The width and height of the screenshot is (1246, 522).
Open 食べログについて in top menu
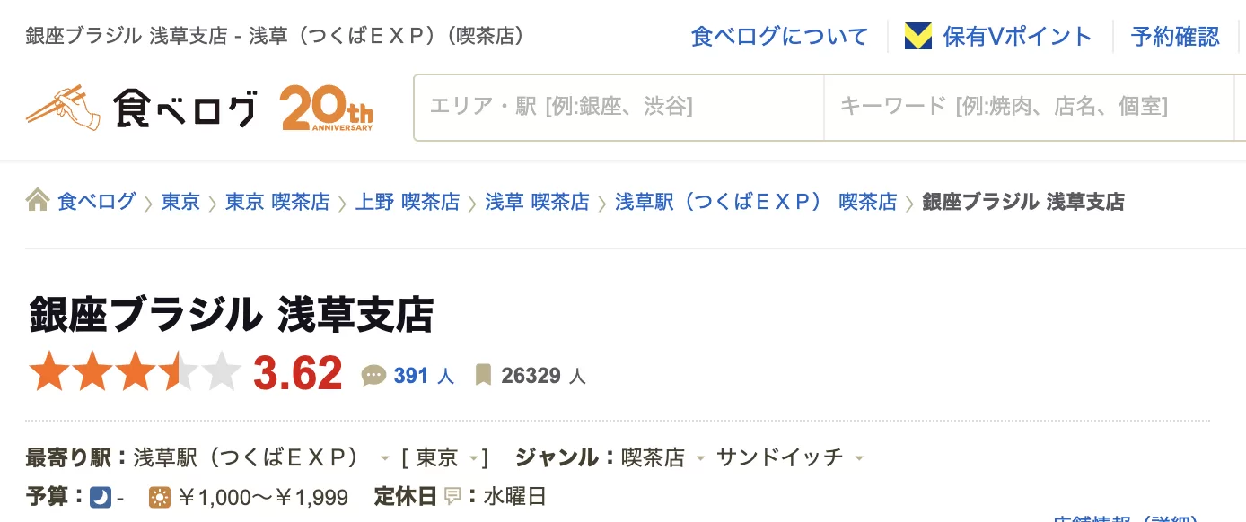pyautogui.click(x=779, y=37)
